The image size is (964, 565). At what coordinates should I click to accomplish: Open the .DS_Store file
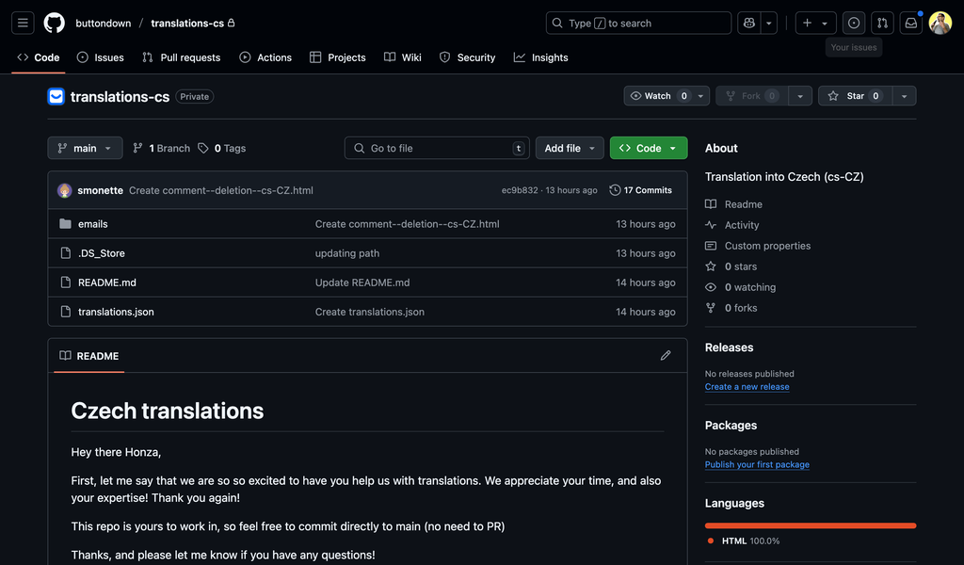click(102, 253)
